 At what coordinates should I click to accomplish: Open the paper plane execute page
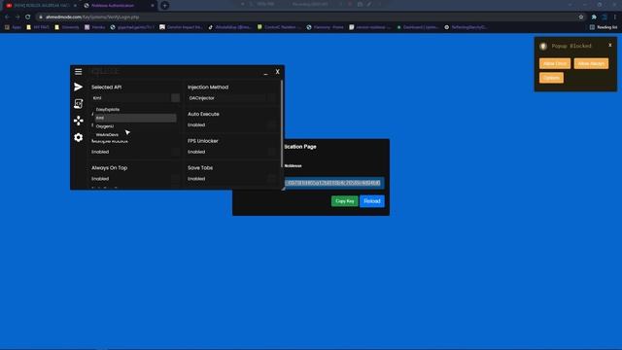click(x=78, y=87)
